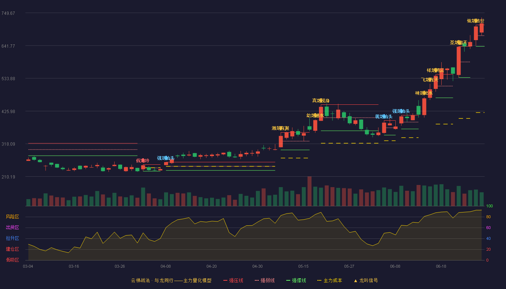Screen dimensions: 506x289
Task: Select the 圣龙翔天 signal marker
Action: coord(459,42)
